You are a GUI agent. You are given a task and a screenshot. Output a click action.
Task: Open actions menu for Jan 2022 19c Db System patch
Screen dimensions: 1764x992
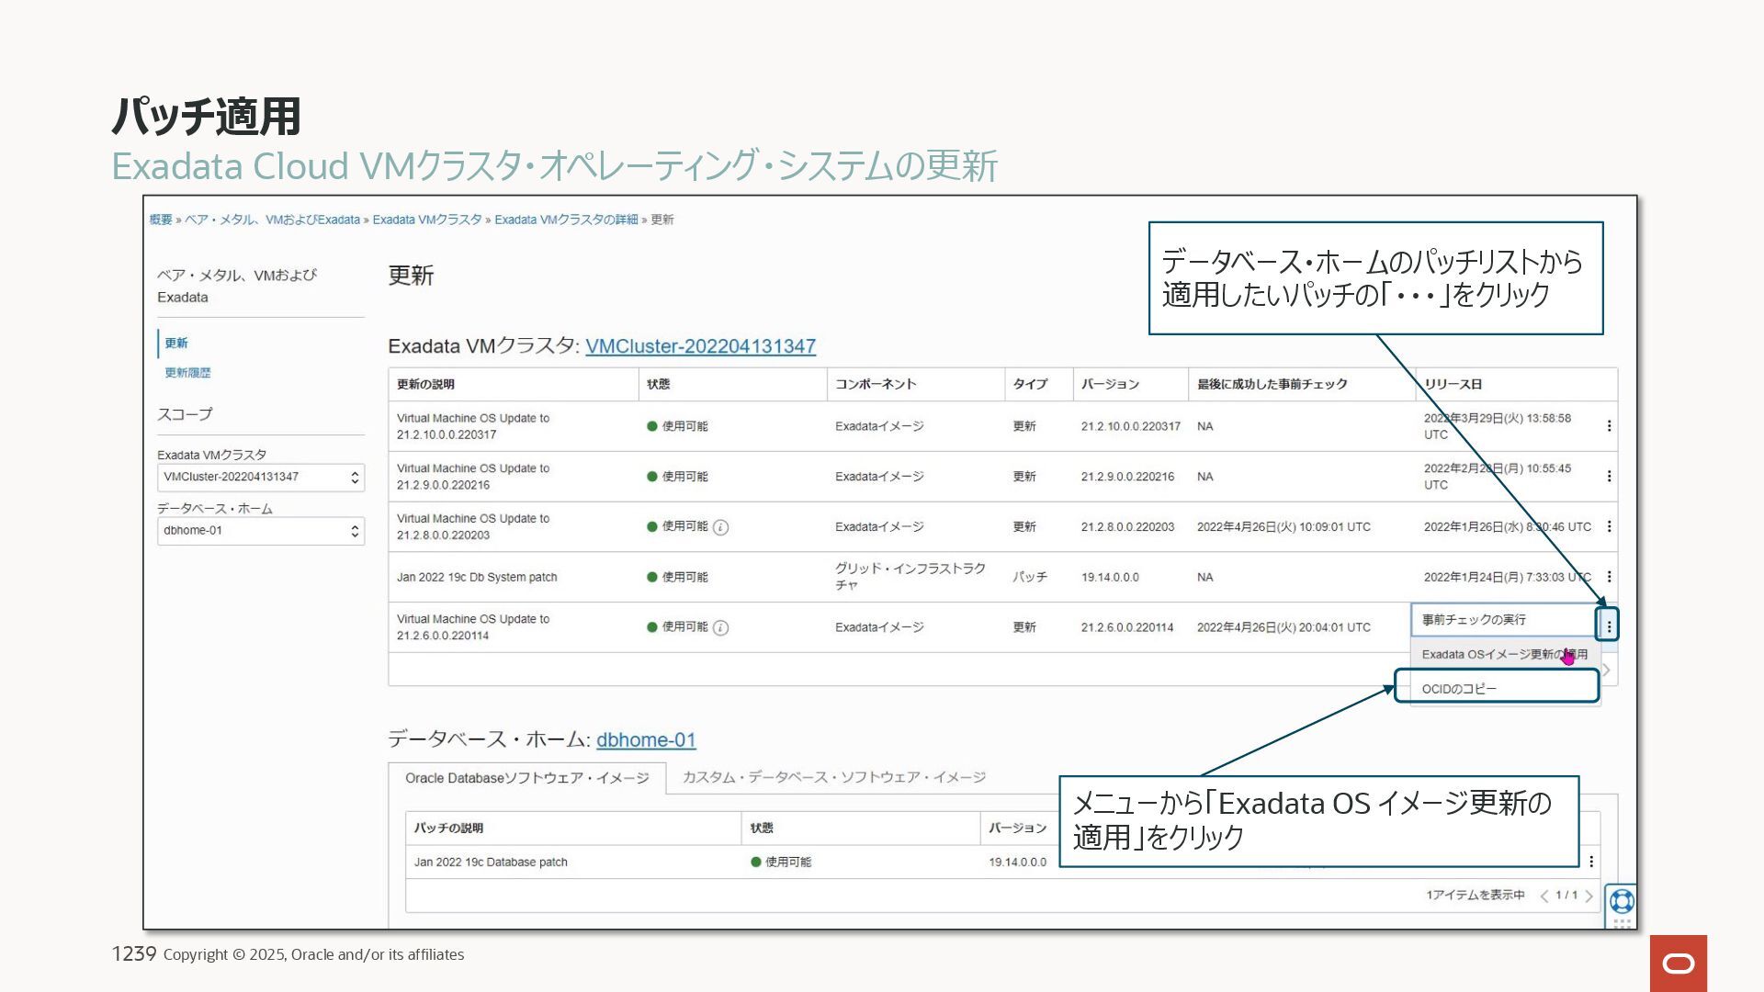click(x=1609, y=577)
